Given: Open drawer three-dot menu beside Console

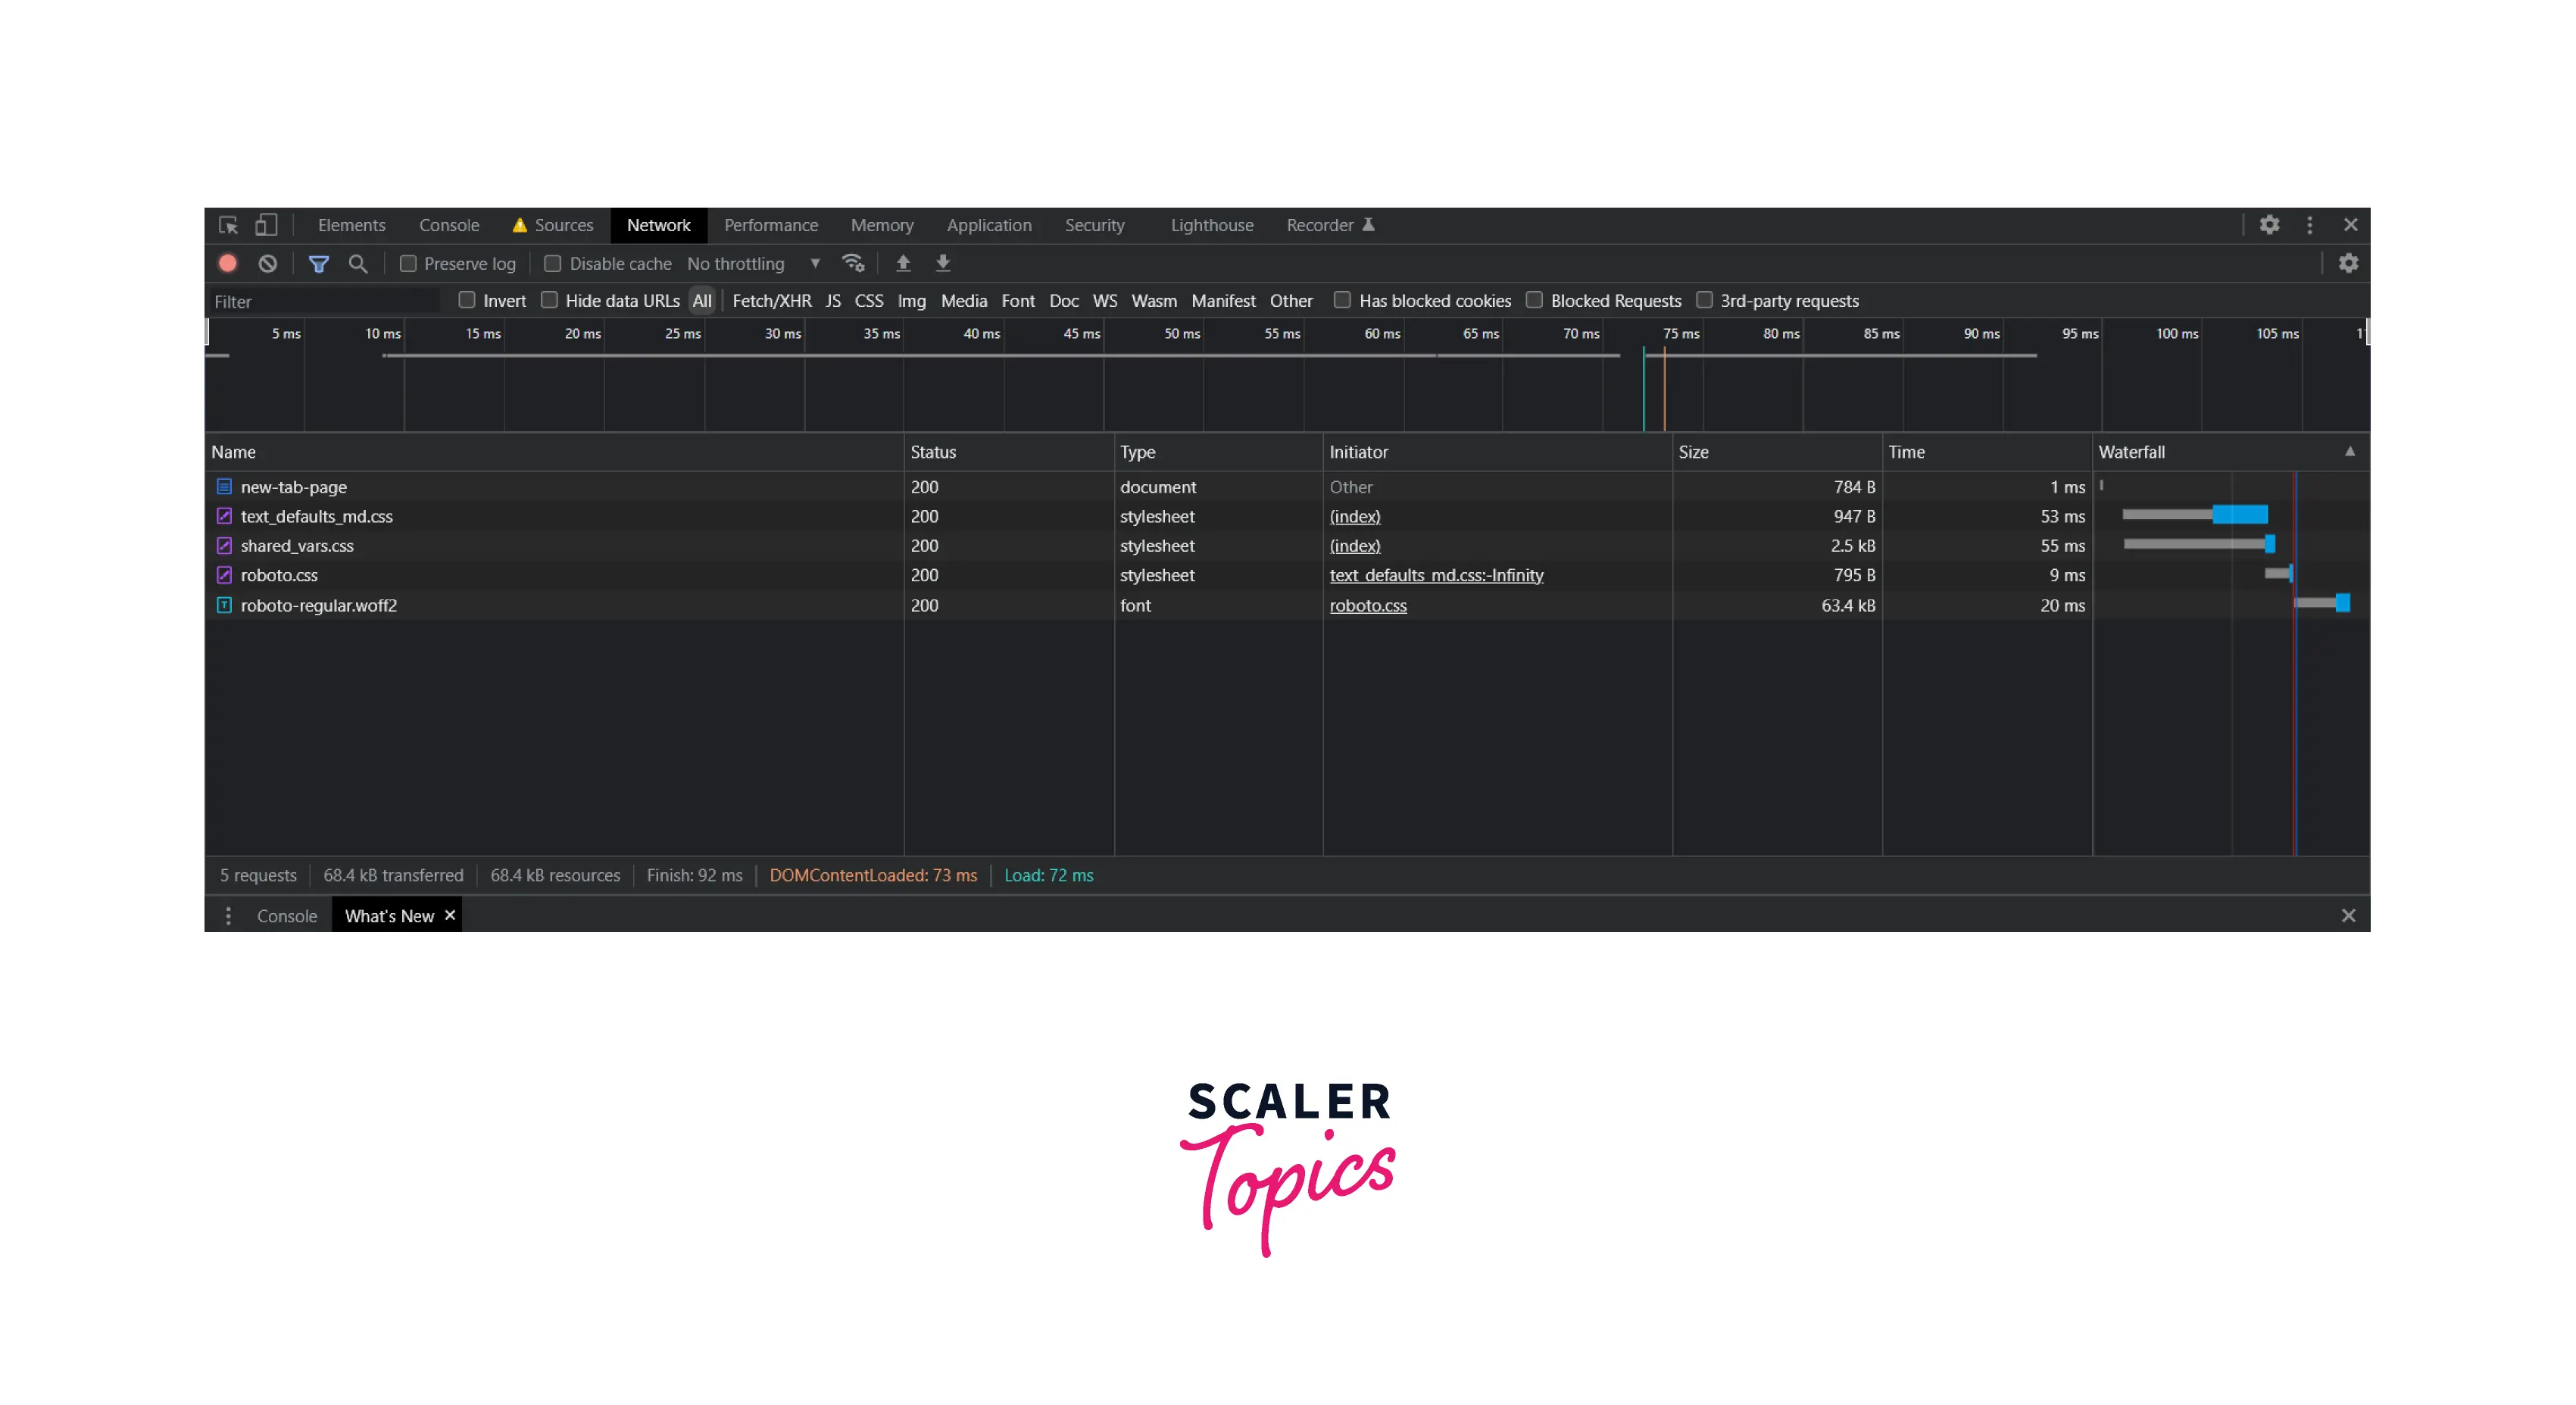Looking at the screenshot, I should (228, 915).
